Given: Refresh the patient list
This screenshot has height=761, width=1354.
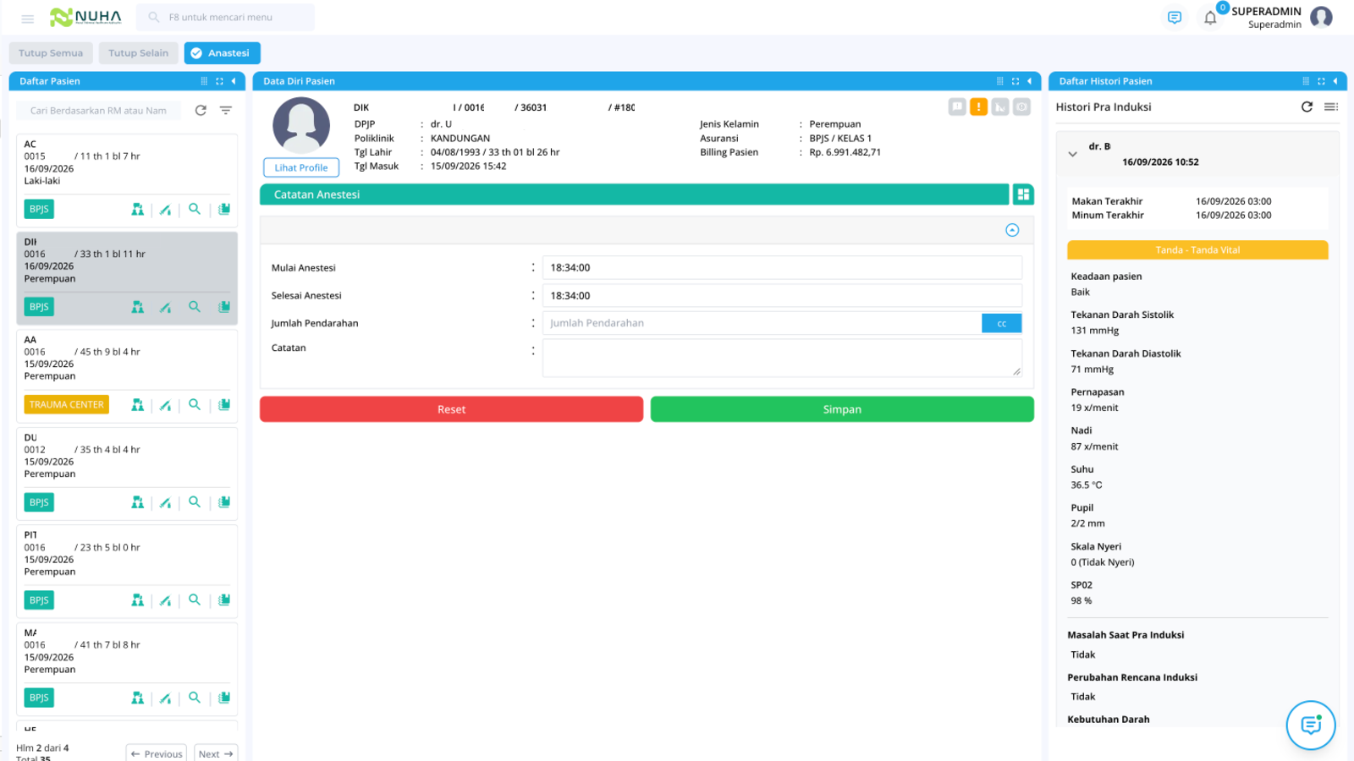Looking at the screenshot, I should click(x=201, y=111).
